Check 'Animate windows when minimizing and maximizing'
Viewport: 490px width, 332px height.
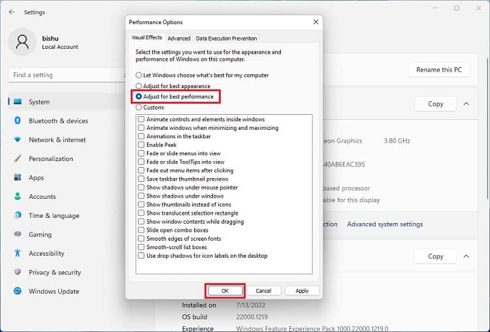tap(141, 128)
